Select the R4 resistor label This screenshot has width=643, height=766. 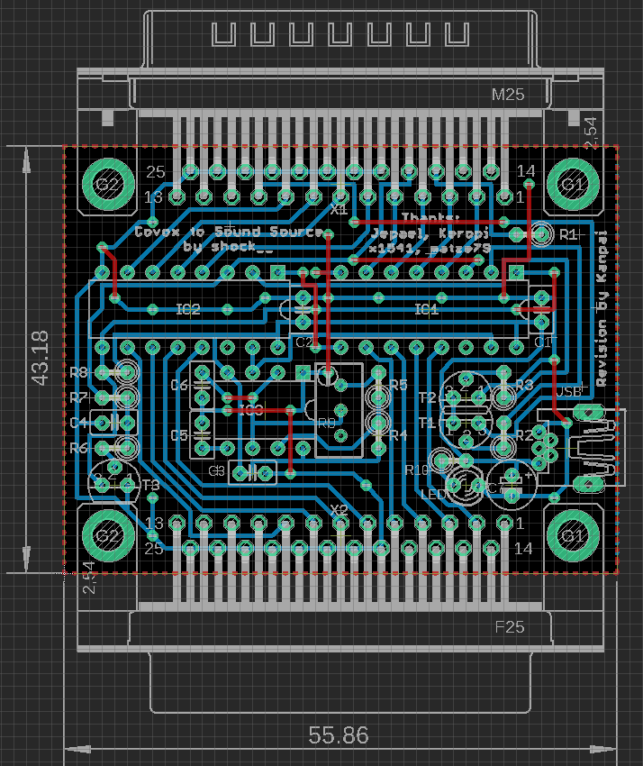tap(398, 434)
